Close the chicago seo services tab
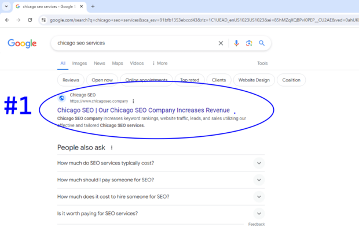 point(81,6)
